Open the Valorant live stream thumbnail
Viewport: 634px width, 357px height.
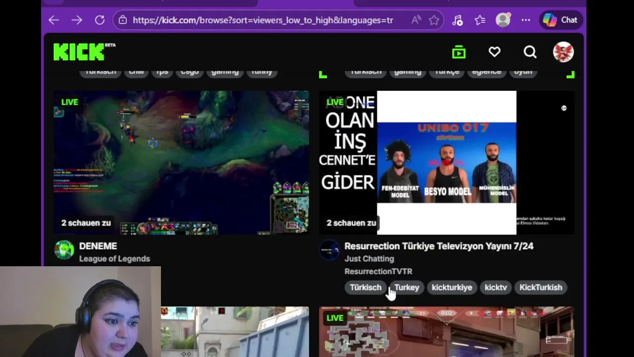446,332
